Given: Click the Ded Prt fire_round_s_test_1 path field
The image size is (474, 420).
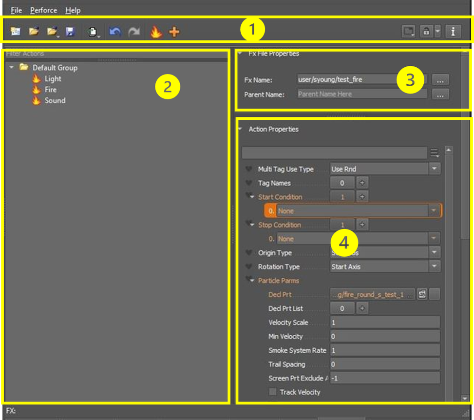Looking at the screenshot, I should click(x=372, y=294).
